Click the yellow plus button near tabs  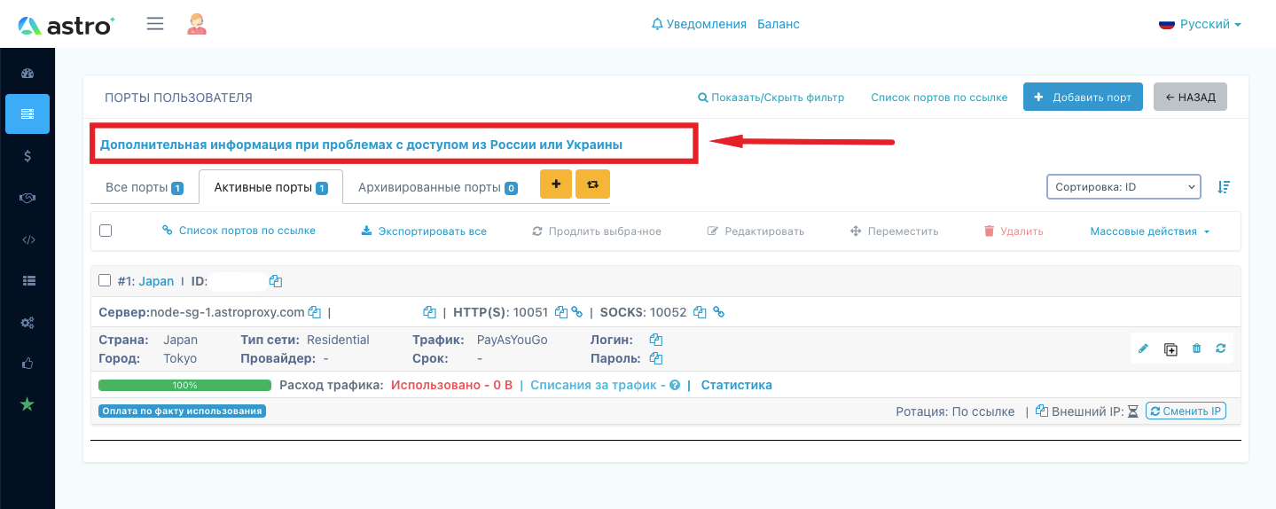click(556, 184)
